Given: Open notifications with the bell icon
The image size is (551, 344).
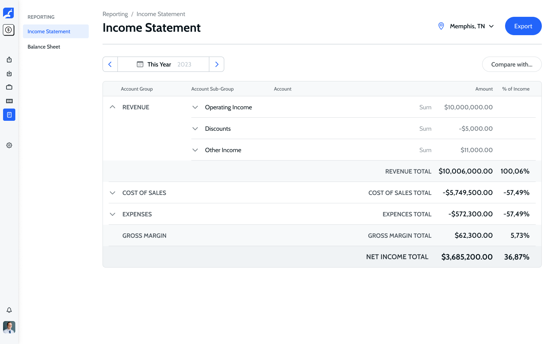Looking at the screenshot, I should click(9, 310).
